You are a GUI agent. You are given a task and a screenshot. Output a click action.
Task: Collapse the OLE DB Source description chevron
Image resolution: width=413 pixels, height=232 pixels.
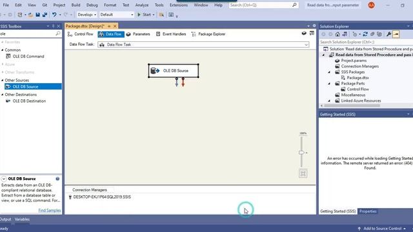4,179
